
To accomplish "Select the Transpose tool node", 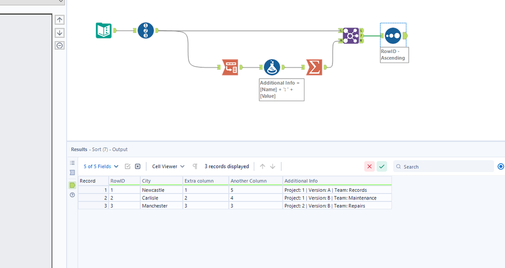I will click(x=230, y=67).
